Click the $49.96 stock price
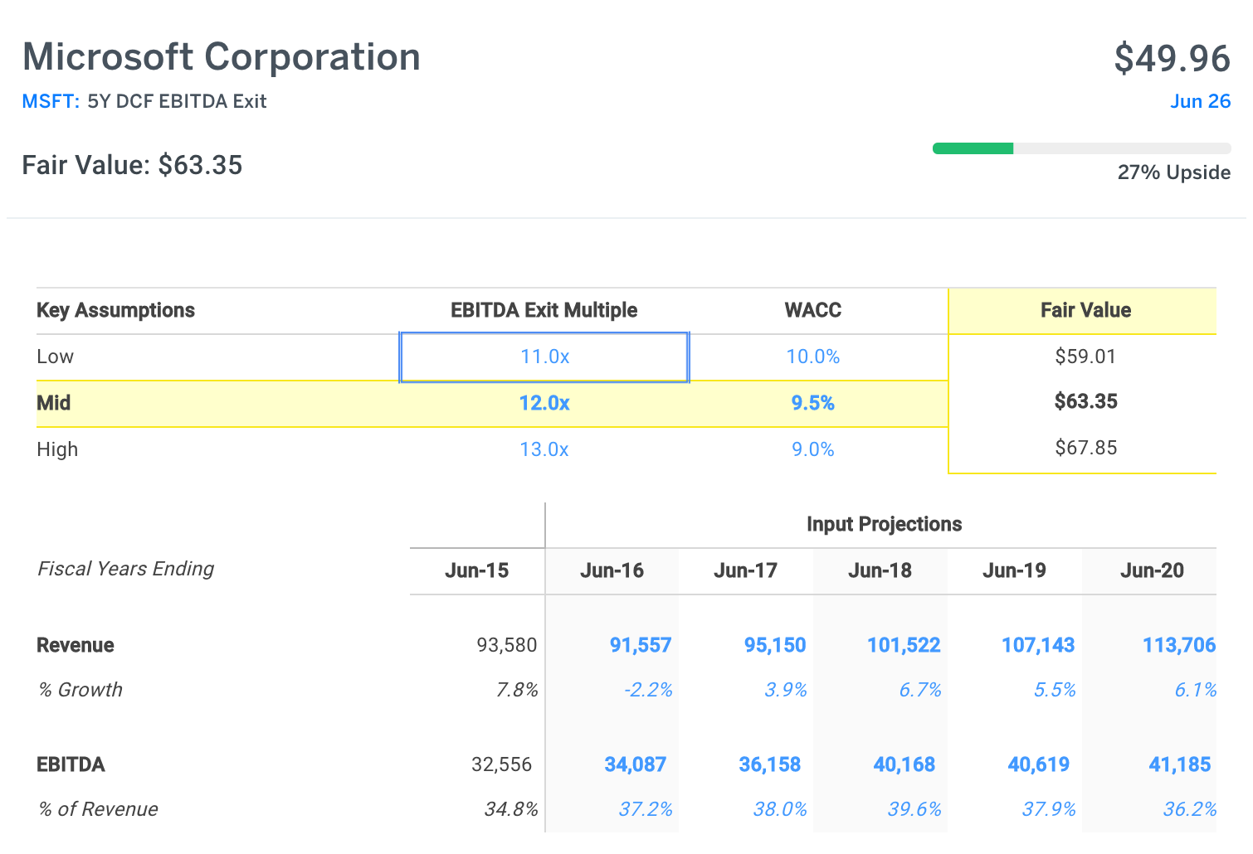The width and height of the screenshot is (1253, 854). (x=1173, y=58)
